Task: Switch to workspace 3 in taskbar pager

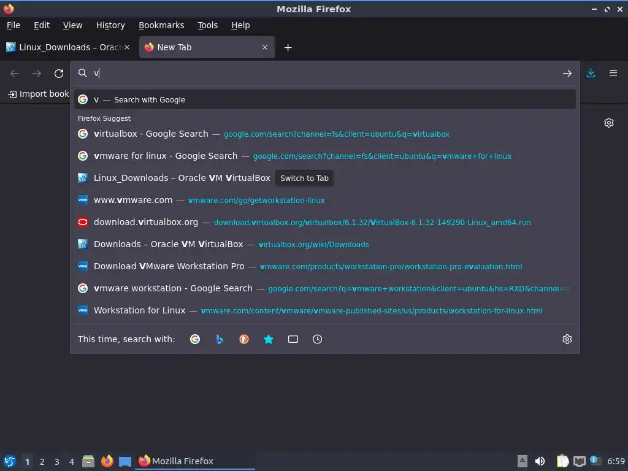Action: [57, 462]
